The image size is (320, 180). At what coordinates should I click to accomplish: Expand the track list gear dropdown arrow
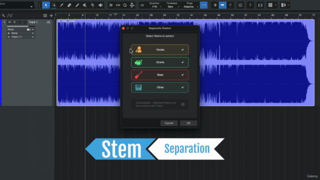[288, 5]
